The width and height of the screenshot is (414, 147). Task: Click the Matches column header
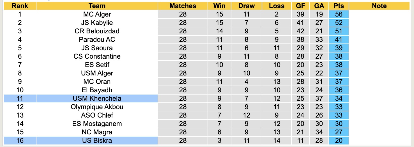(183, 6)
